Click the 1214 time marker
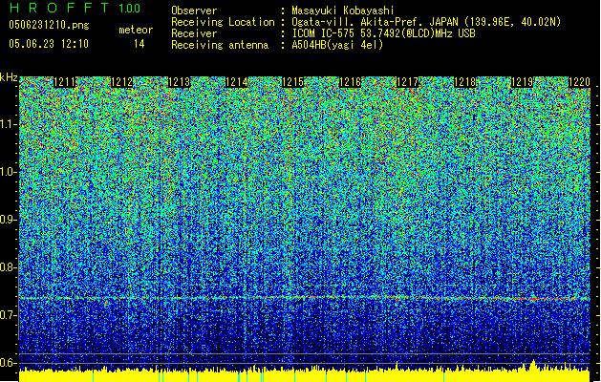The image size is (601, 382). [236, 82]
